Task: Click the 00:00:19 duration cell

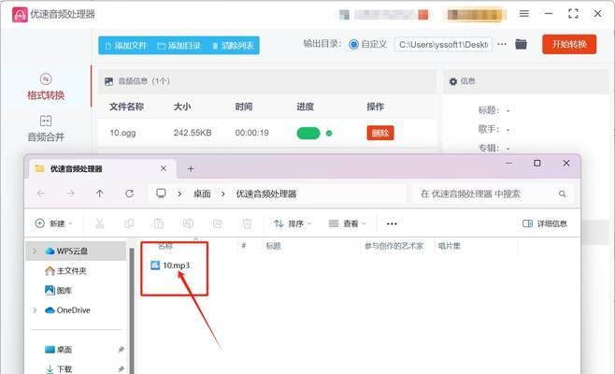Action: point(251,133)
